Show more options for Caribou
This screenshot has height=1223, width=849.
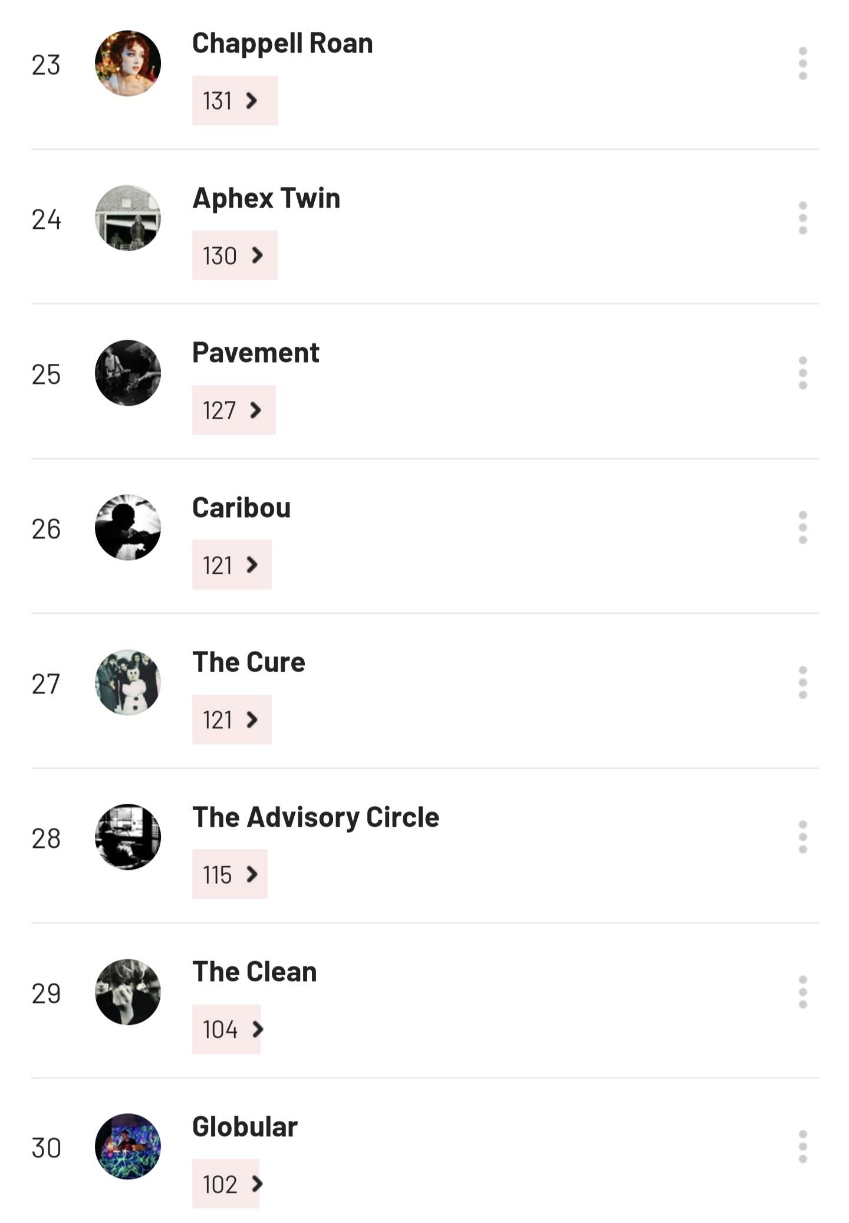pos(802,528)
